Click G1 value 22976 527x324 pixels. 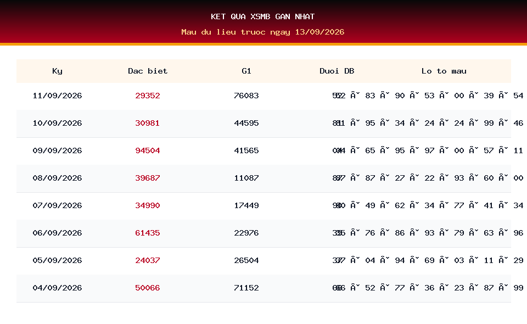(246, 233)
